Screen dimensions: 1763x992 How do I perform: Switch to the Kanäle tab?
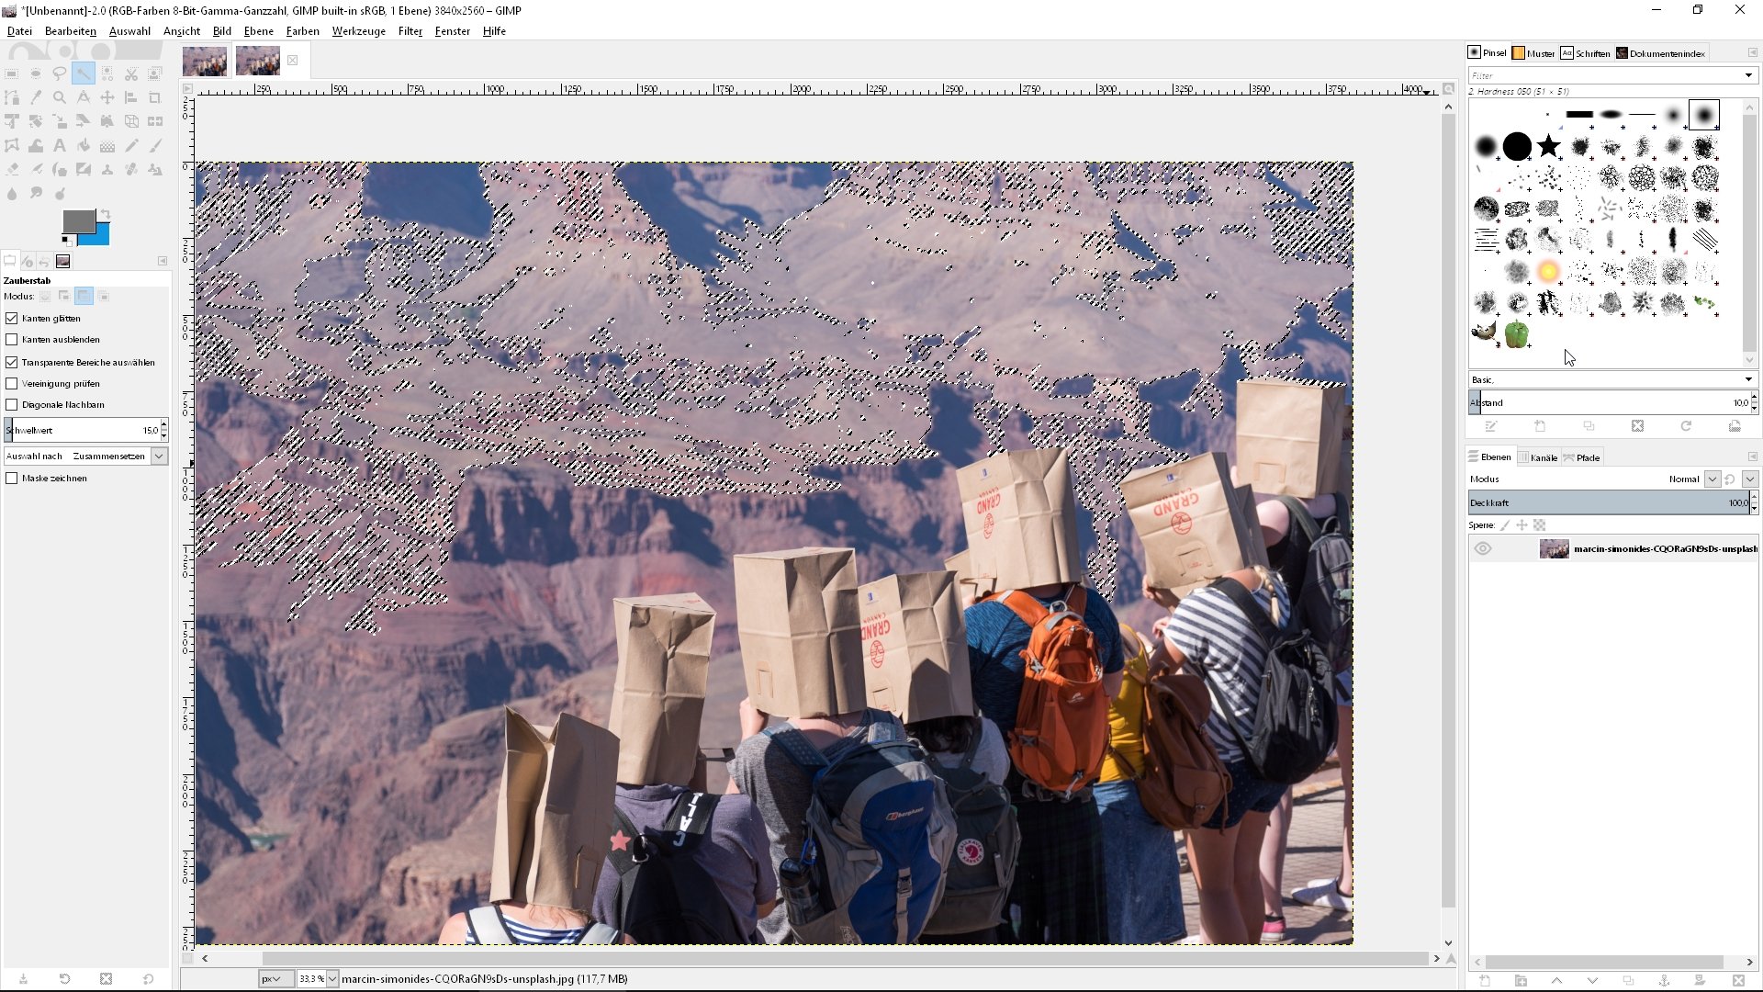pyautogui.click(x=1541, y=457)
